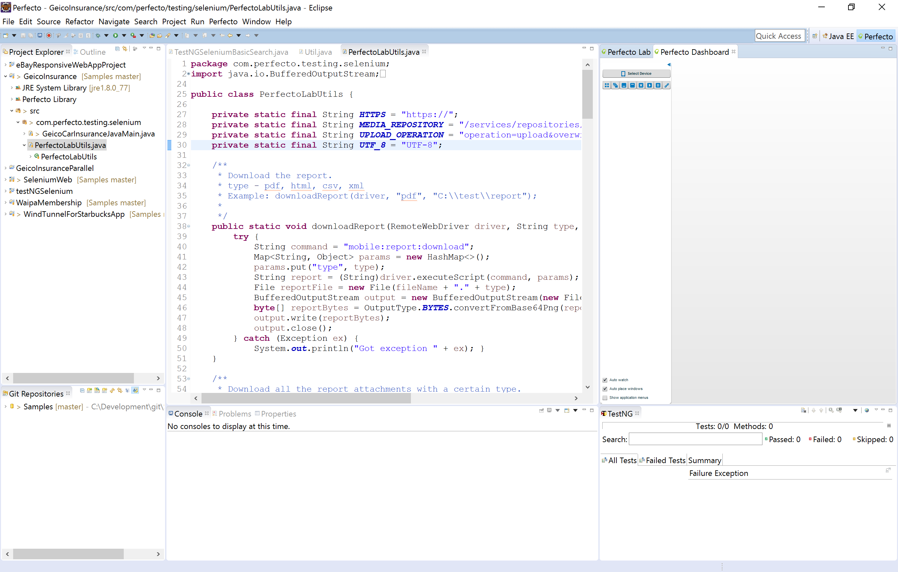898x572 pixels.
Task: Click the close-all devices icon in Perfecto Dashboard
Action: 641,85
